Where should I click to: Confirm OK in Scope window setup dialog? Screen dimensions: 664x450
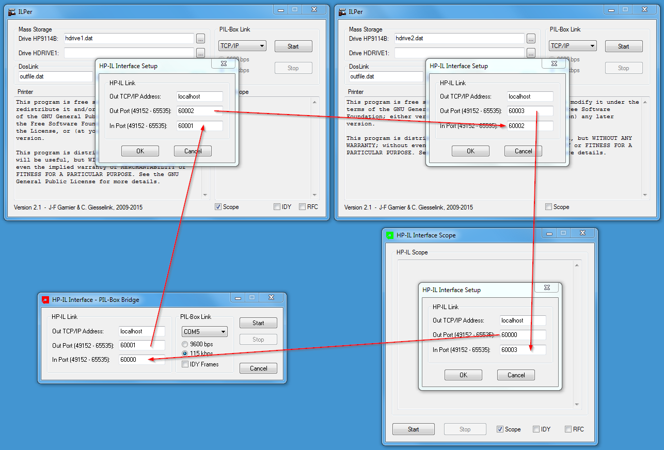pyautogui.click(x=463, y=375)
